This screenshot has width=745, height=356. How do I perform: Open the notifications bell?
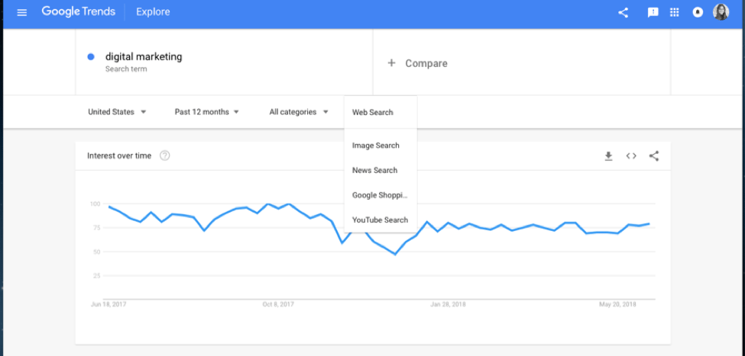click(x=697, y=12)
